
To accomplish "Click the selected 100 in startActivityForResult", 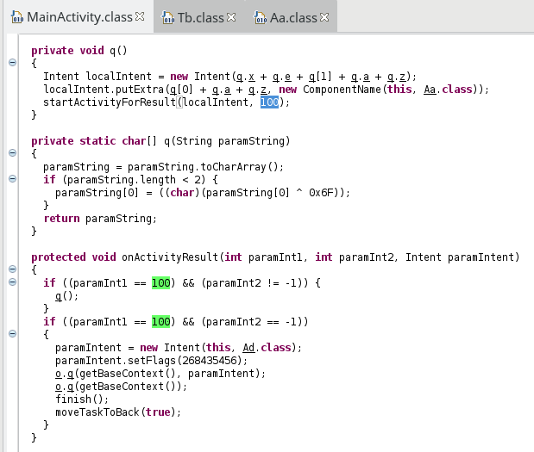I will pos(269,102).
